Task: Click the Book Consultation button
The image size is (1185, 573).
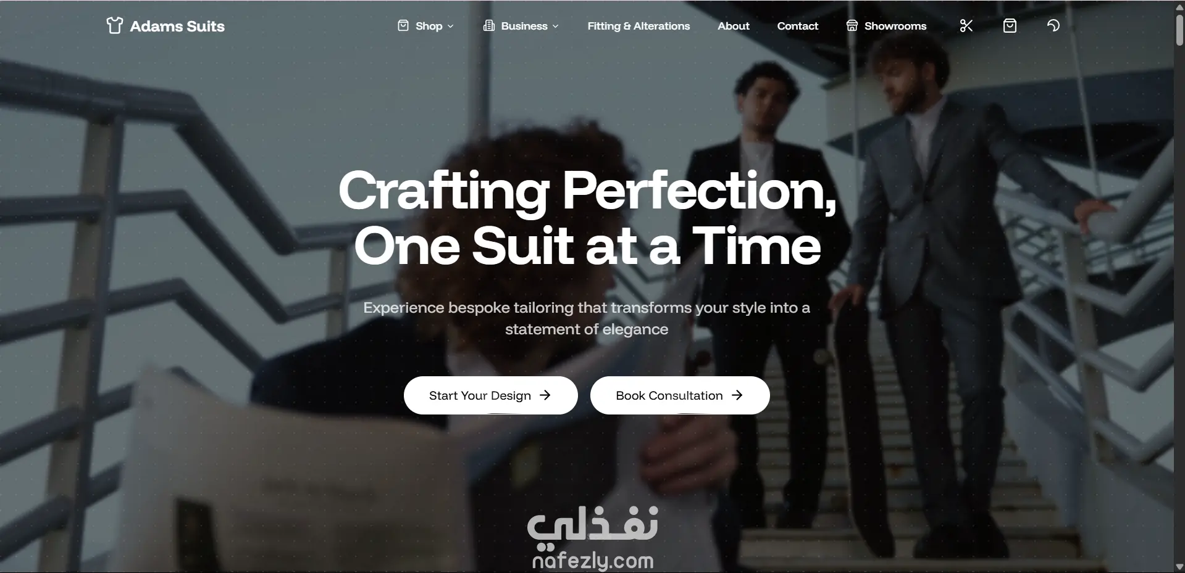Action: pos(680,395)
